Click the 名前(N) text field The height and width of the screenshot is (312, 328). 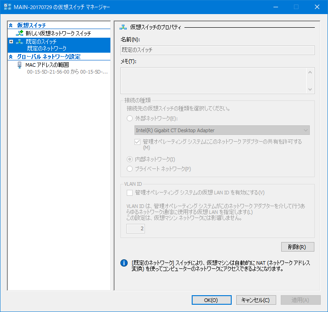218,50
